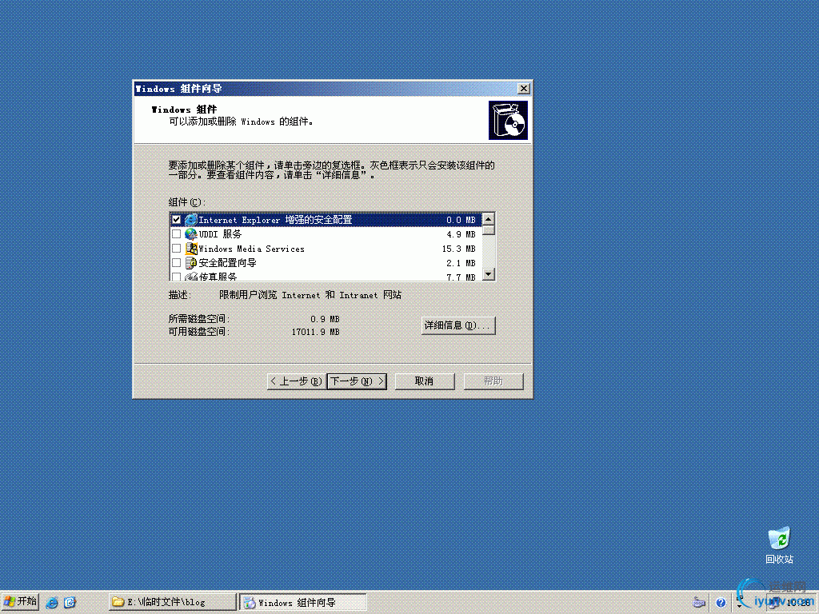
Task: Close the Windows 组件向导 dialog
Action: pos(523,89)
